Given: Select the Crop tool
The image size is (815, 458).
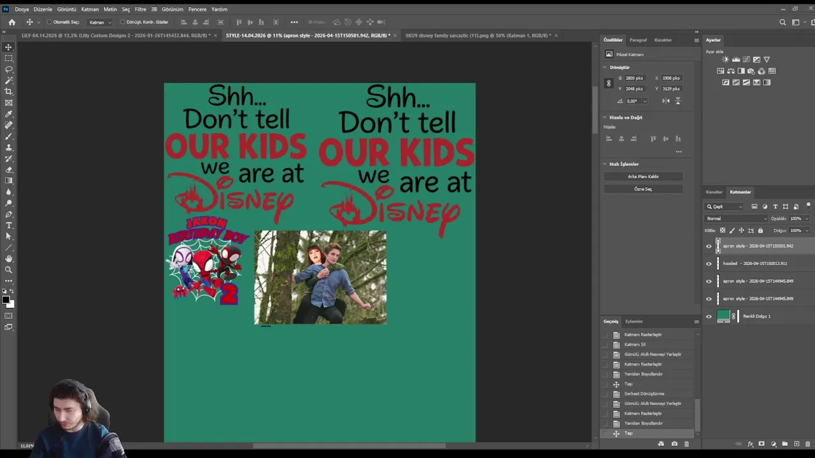Looking at the screenshot, I should tap(9, 92).
